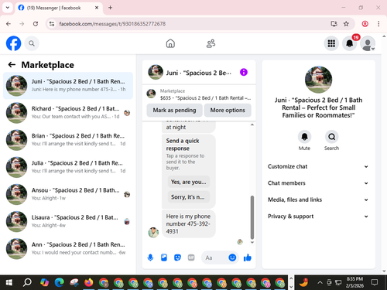Open Ansou conversation in Marketplace list
The width and height of the screenshot is (387, 290).
[68, 194]
